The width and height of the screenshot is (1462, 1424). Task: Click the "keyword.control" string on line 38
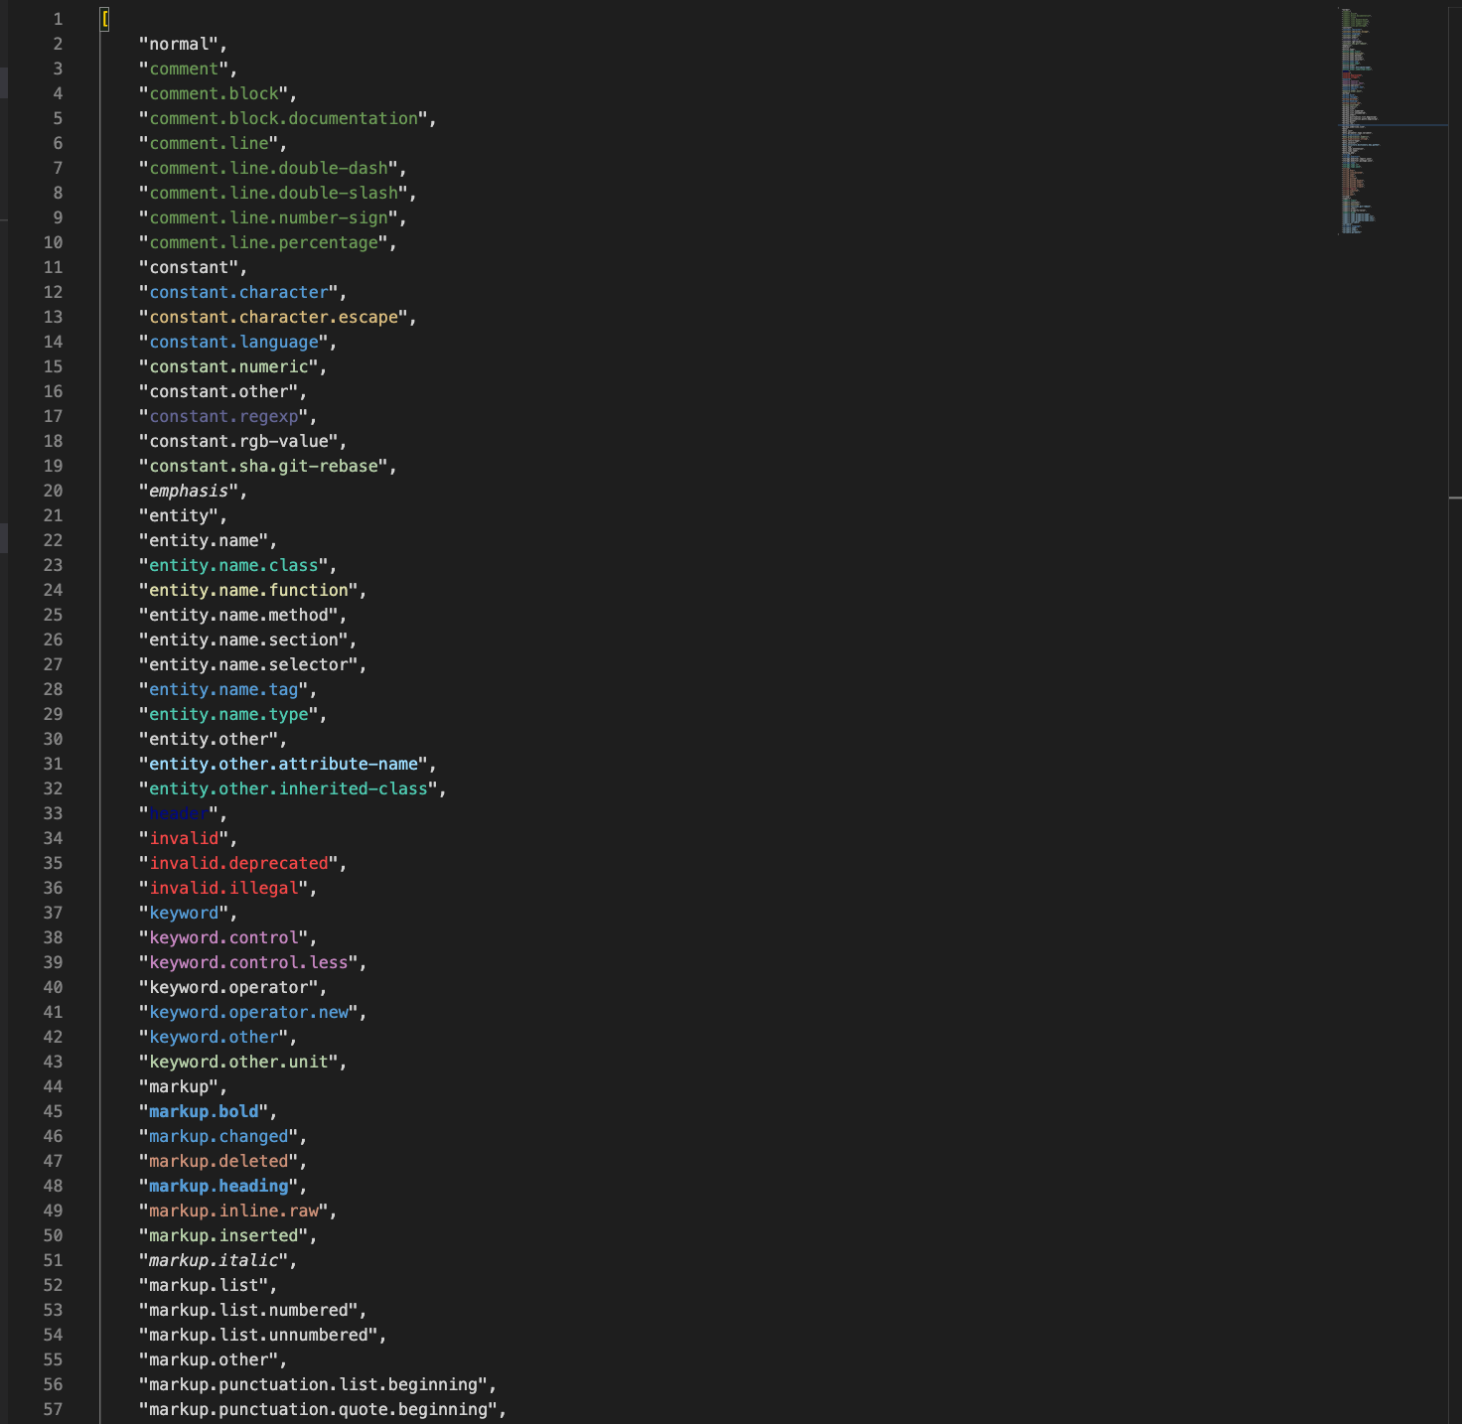pos(223,937)
